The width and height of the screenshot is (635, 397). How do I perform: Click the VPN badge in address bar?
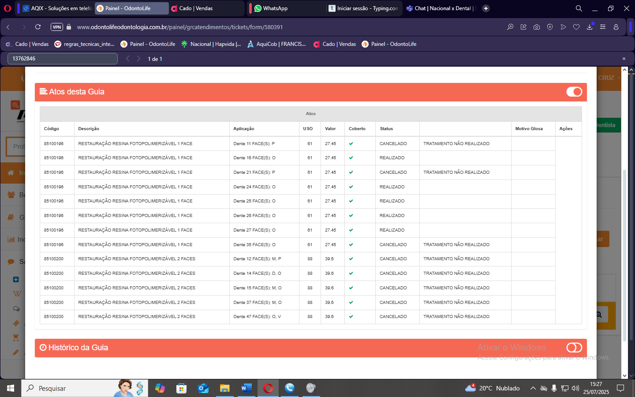(57, 27)
